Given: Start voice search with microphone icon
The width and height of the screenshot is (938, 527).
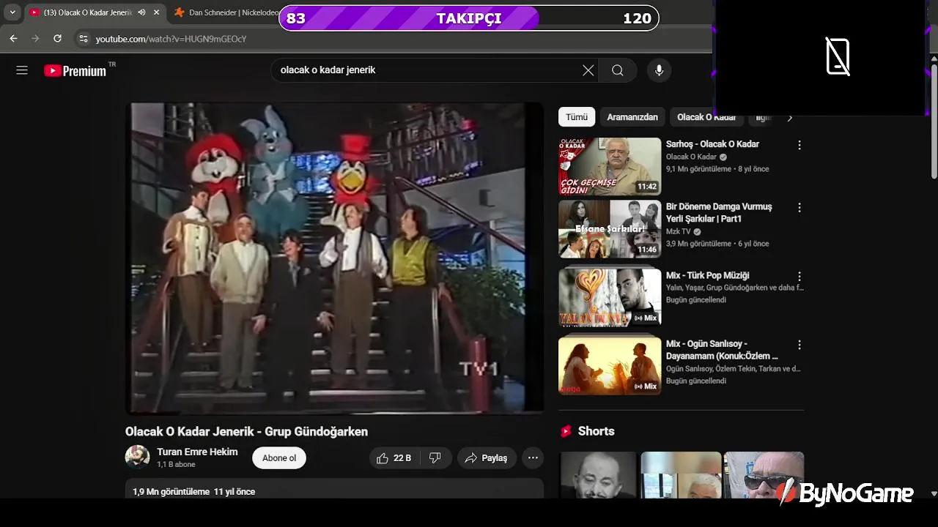Looking at the screenshot, I should click(659, 70).
